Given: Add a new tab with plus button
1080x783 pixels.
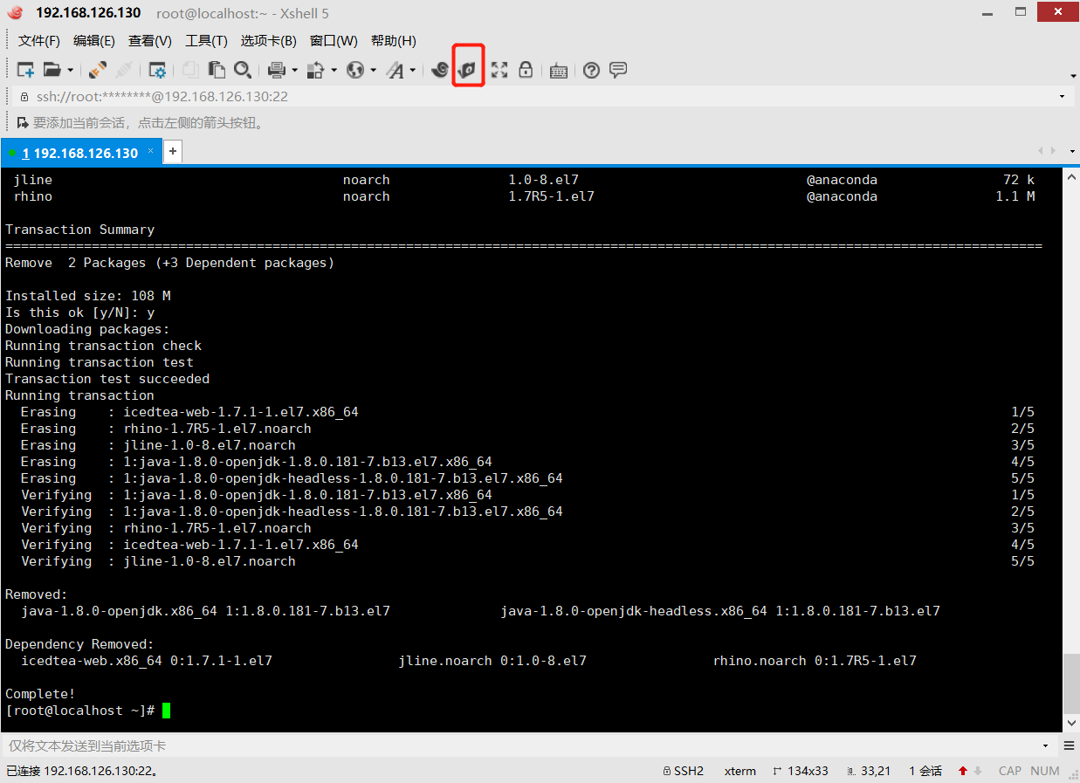Looking at the screenshot, I should [173, 152].
